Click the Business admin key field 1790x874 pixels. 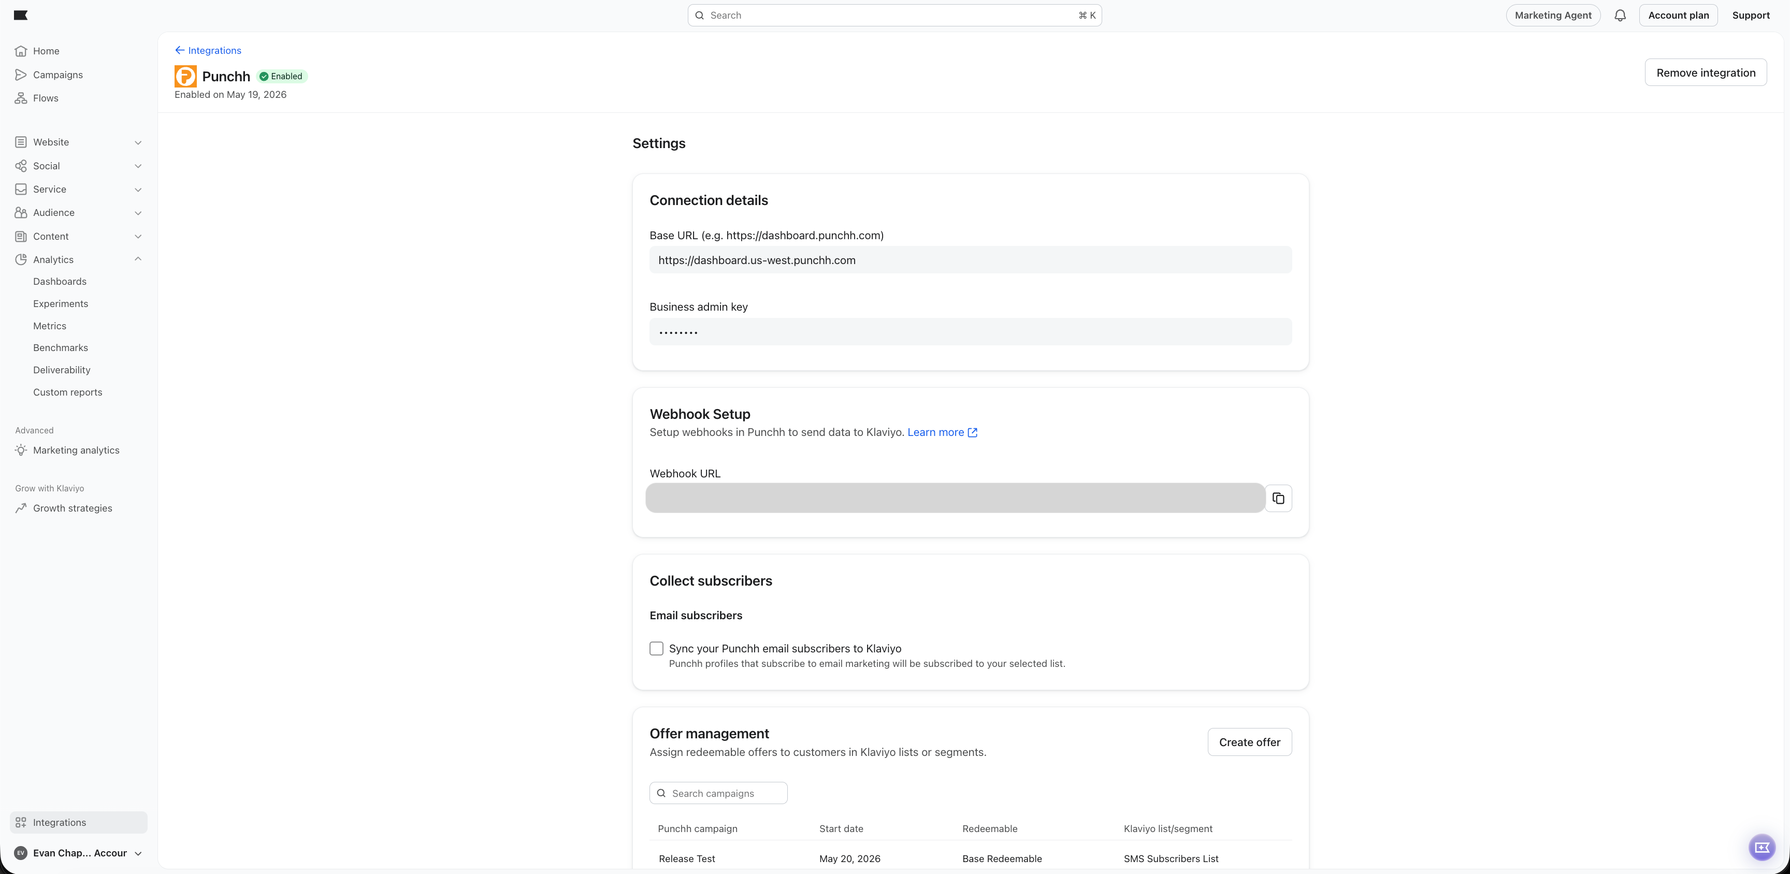(x=970, y=331)
